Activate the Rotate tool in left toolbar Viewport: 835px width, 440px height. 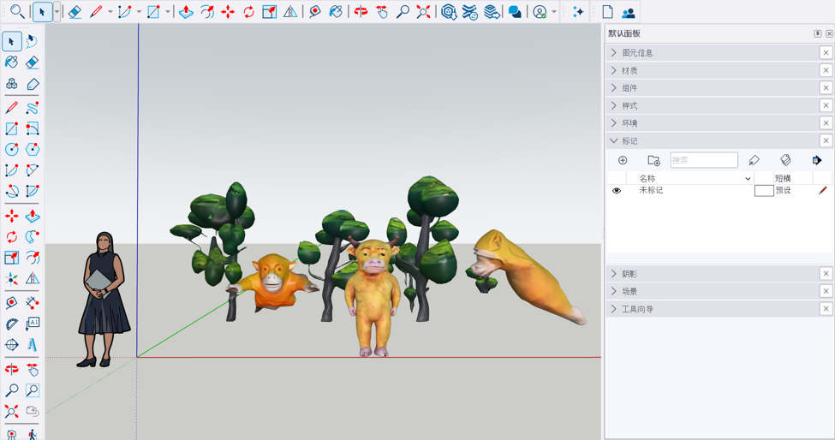pos(11,237)
